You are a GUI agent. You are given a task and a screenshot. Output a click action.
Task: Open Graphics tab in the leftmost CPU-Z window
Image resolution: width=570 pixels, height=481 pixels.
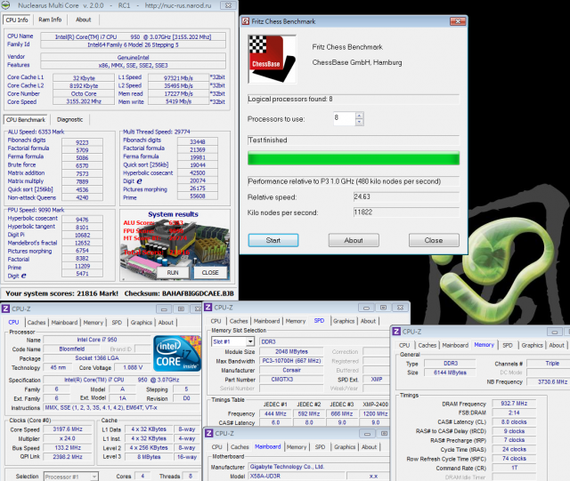click(x=142, y=323)
